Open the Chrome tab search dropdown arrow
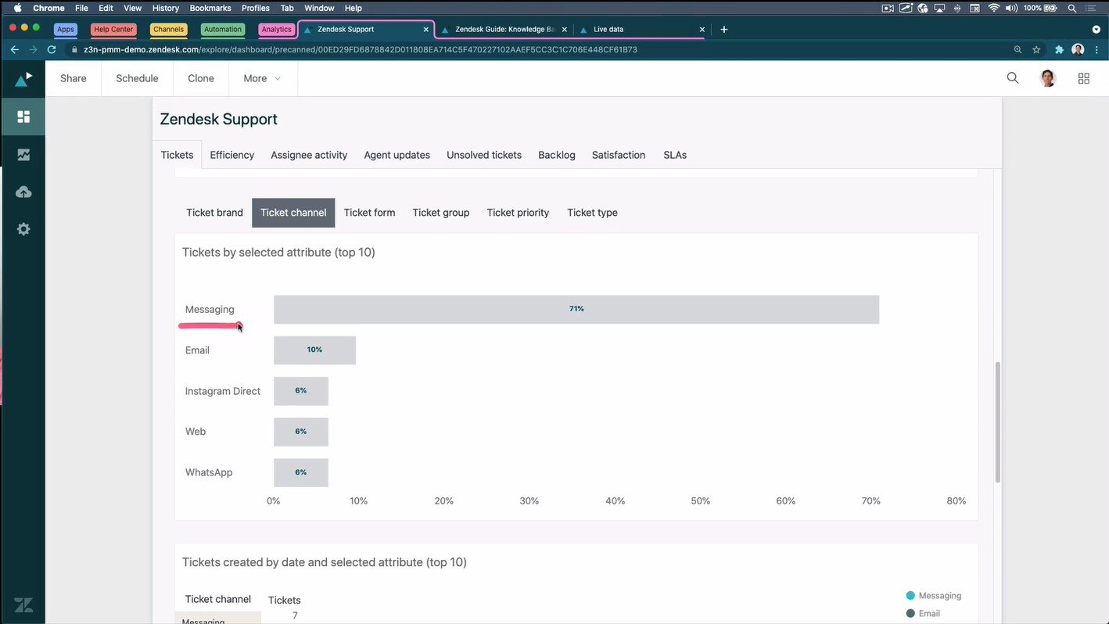This screenshot has width=1109, height=624. [x=1096, y=30]
